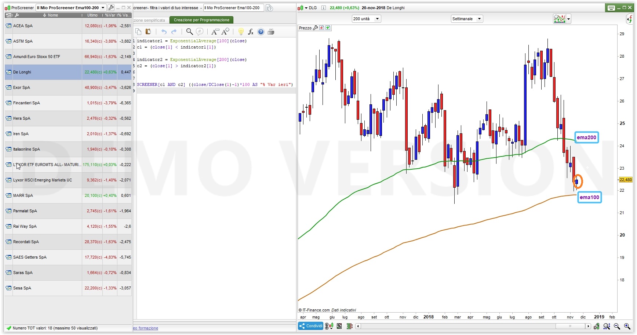The height and width of the screenshot is (335, 637).
Task: Open the 200 unità dropdown
Action: pos(366,19)
